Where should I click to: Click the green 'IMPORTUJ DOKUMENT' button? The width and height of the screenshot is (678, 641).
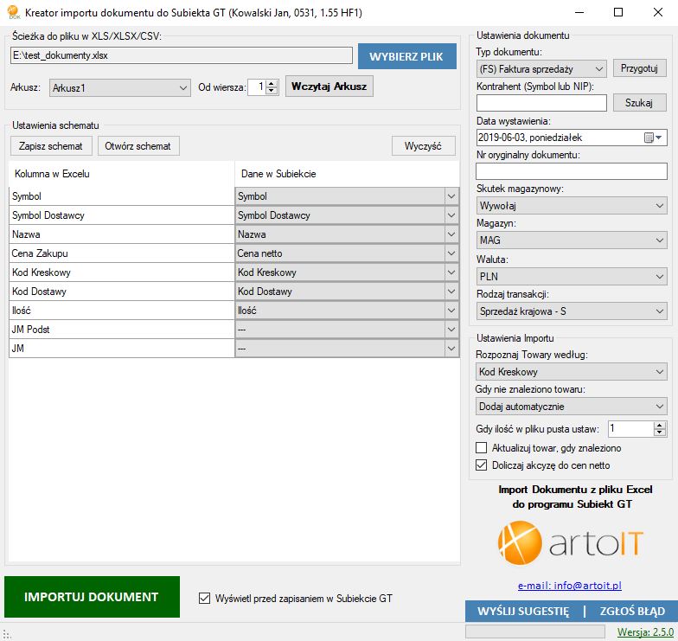[x=92, y=597]
